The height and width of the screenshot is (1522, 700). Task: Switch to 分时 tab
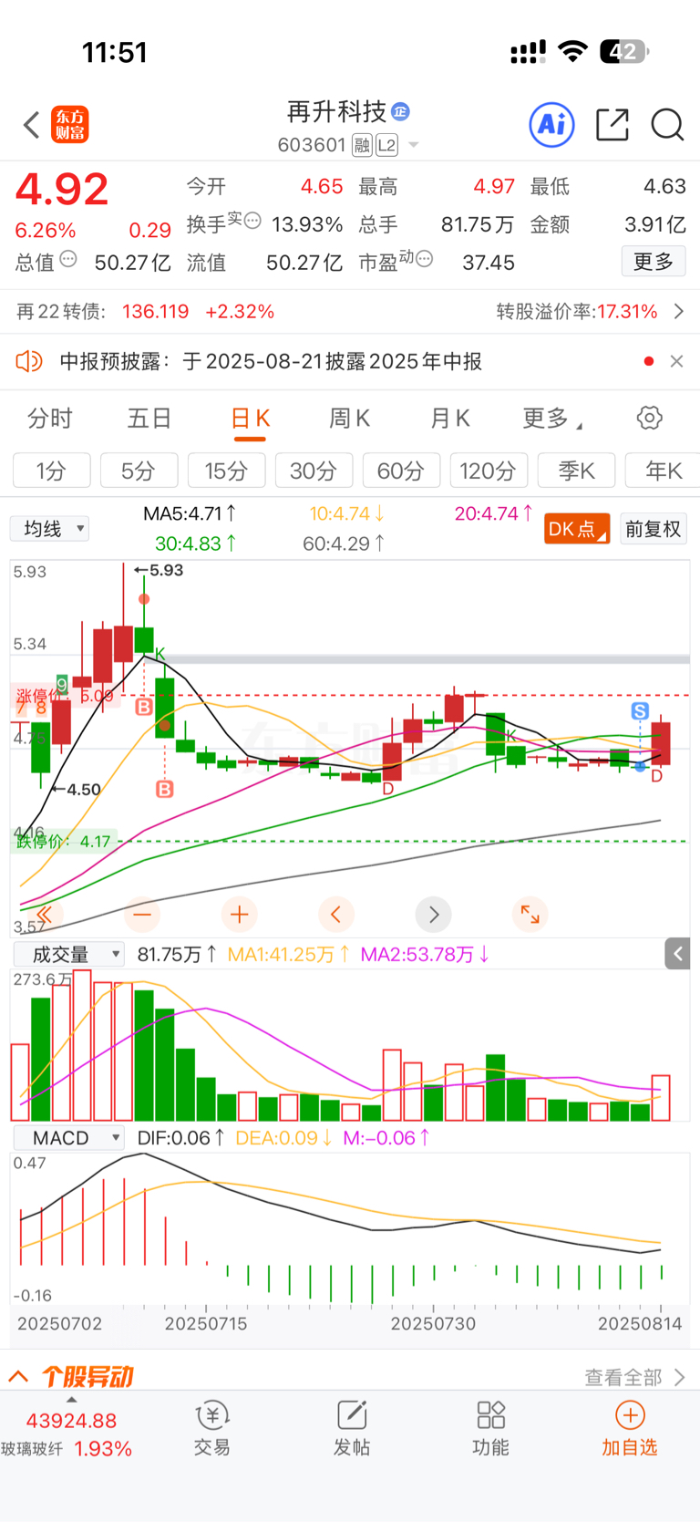coord(50,419)
